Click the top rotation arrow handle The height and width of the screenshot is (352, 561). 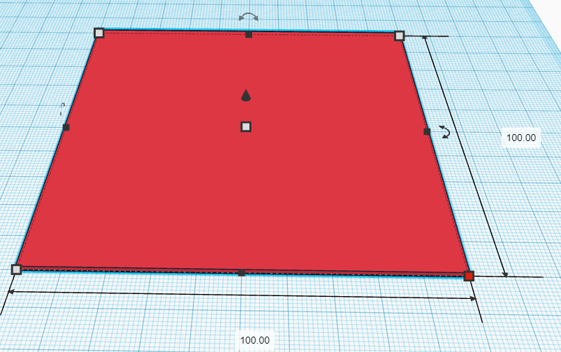pyautogui.click(x=248, y=17)
